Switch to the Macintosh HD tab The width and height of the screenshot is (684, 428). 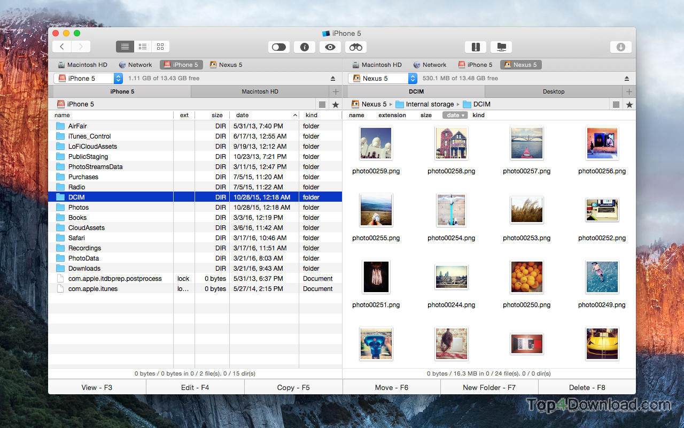click(x=260, y=91)
